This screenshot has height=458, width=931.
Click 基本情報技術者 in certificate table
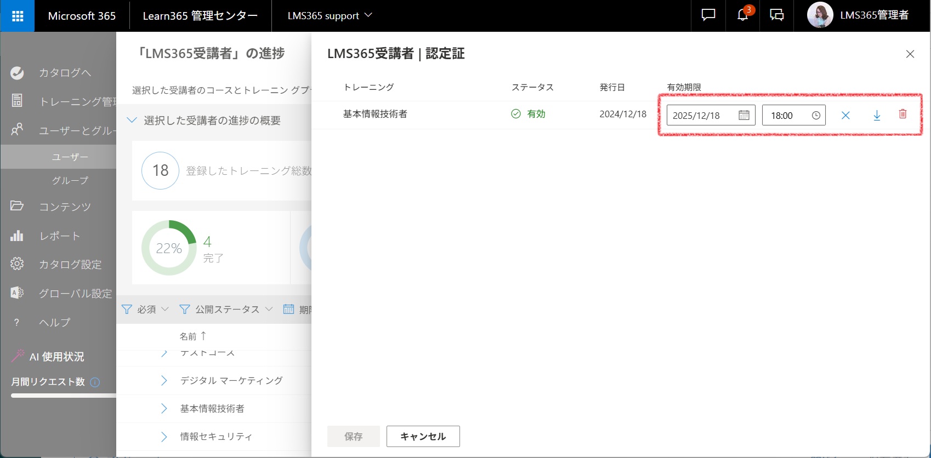coord(375,114)
